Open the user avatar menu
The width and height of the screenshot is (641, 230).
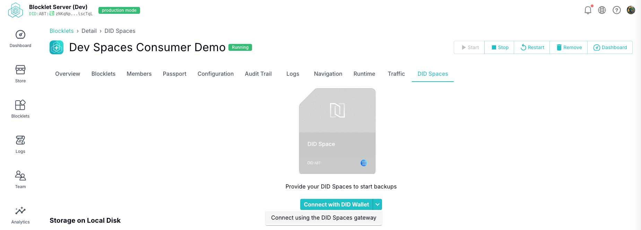[x=631, y=10]
